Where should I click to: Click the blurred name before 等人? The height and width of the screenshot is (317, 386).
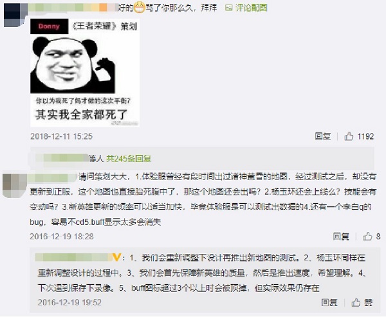click(62, 158)
